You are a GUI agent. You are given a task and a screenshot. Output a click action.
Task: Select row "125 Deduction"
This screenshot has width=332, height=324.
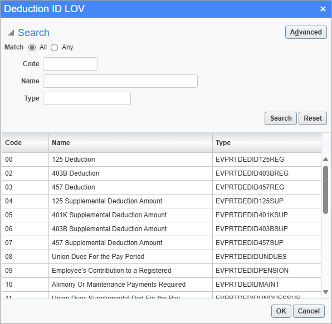click(162, 159)
